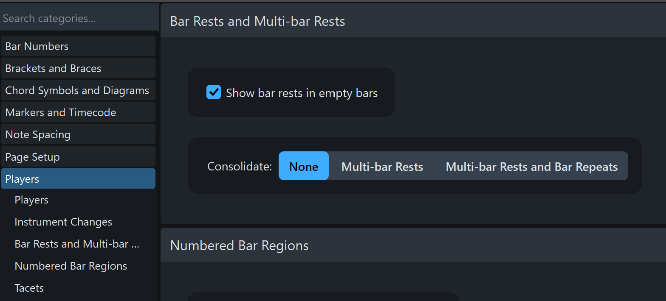Screen dimensions: 666x301
Task: Jump to the Tacets subsection
Action: [x=29, y=288]
